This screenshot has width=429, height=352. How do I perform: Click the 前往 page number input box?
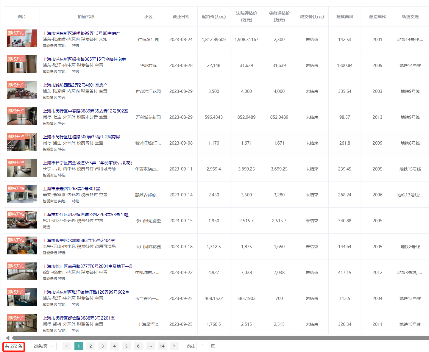203,346
